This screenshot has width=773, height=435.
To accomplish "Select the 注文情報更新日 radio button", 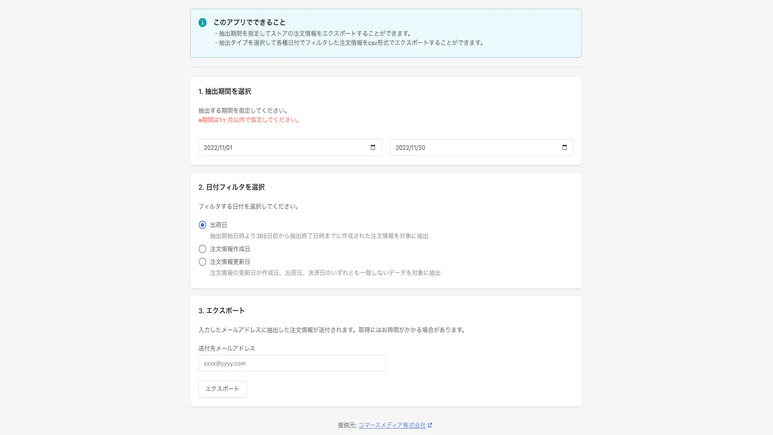I will pyautogui.click(x=202, y=262).
